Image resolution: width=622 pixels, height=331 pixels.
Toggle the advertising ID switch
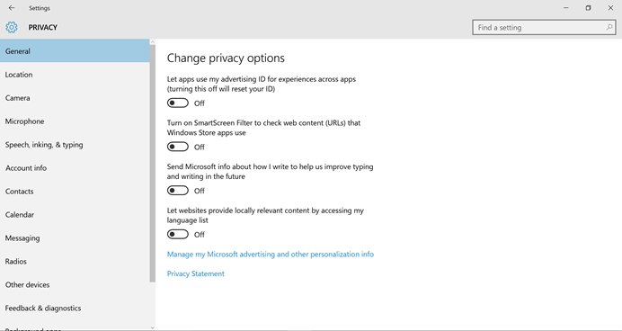pos(178,103)
